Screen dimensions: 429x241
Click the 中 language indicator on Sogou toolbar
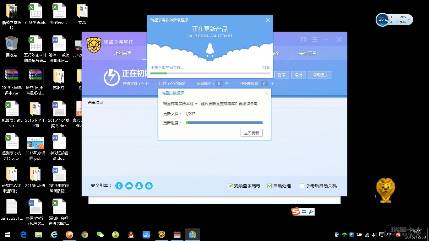click(x=304, y=212)
